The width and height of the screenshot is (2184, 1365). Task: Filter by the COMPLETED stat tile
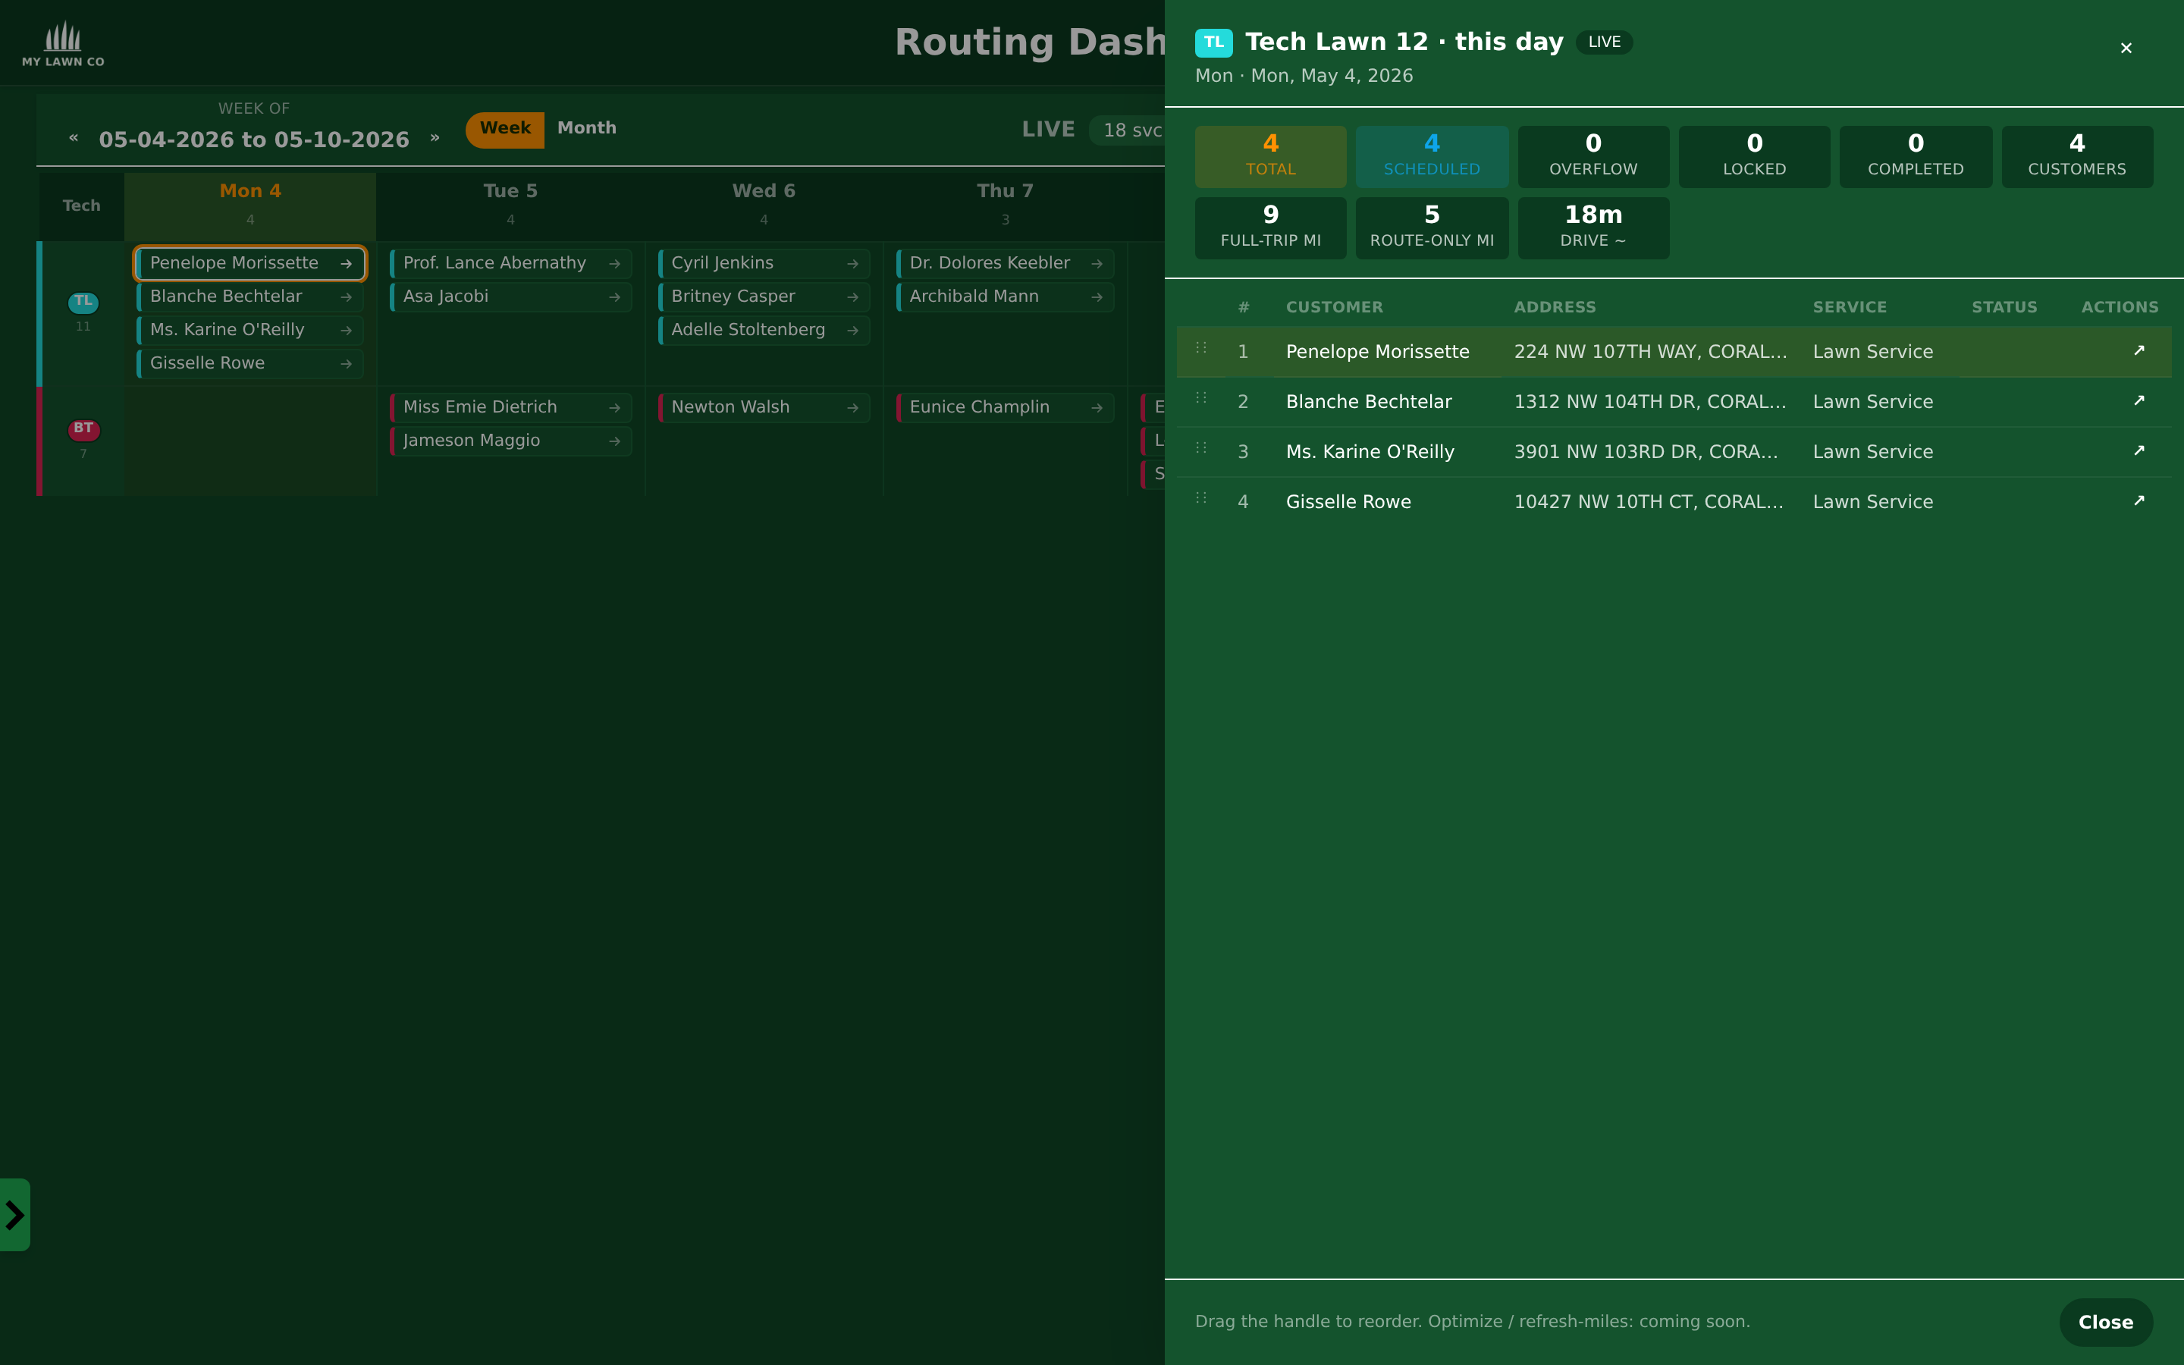[x=1915, y=156]
